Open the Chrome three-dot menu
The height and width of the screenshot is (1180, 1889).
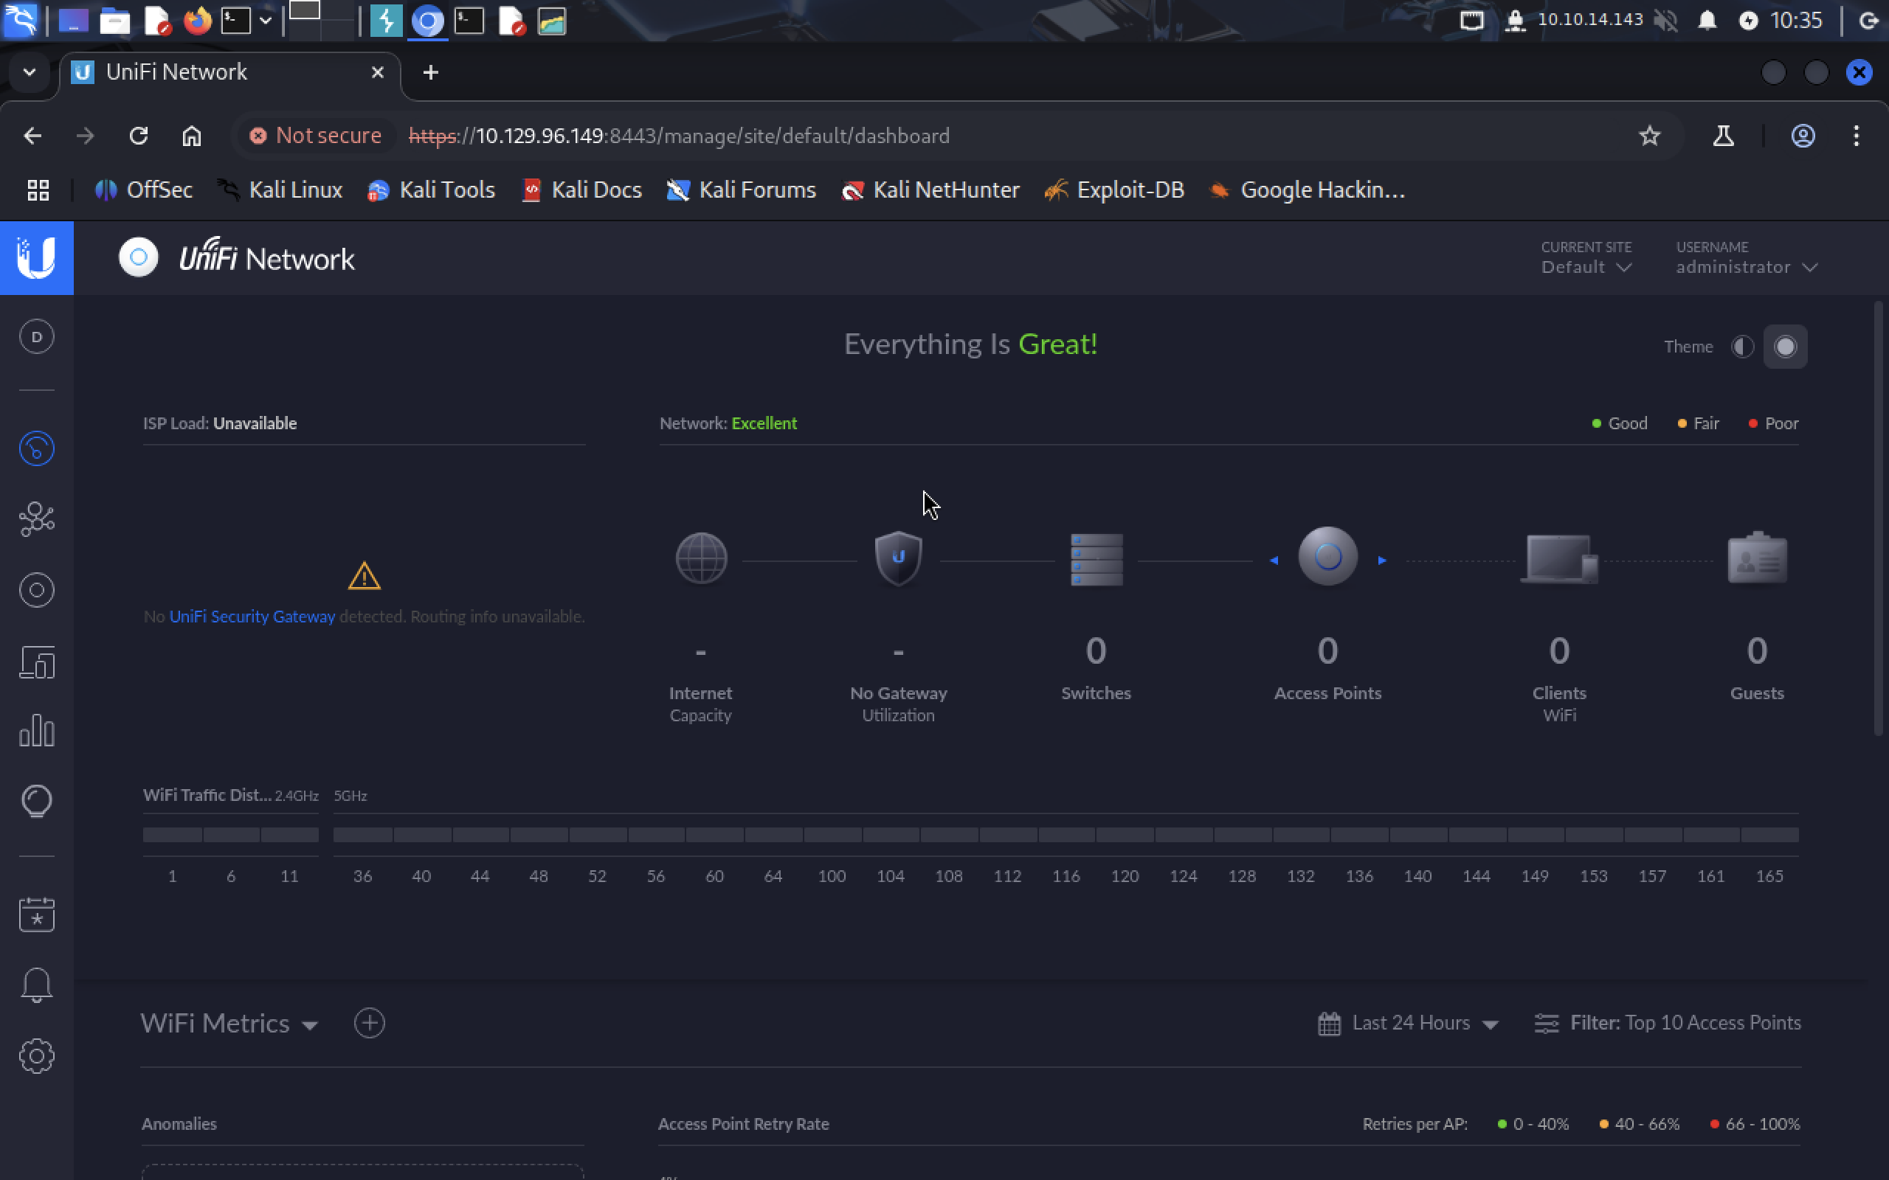pyautogui.click(x=1857, y=136)
